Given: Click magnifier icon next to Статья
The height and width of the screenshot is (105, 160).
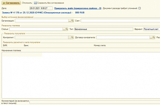Looking at the screenshot, I should [67, 29].
